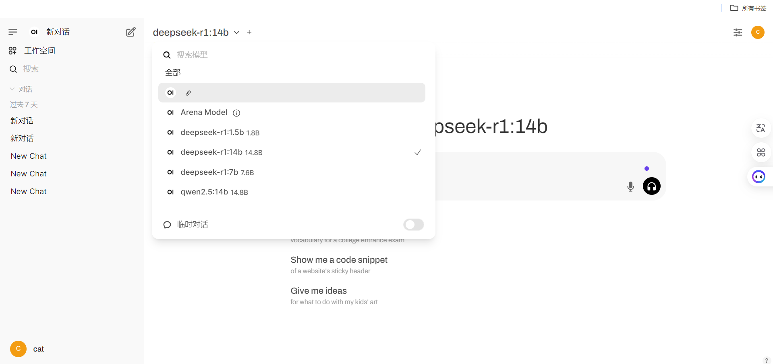Click the microphone voice input icon
773x364 pixels.
(x=631, y=186)
